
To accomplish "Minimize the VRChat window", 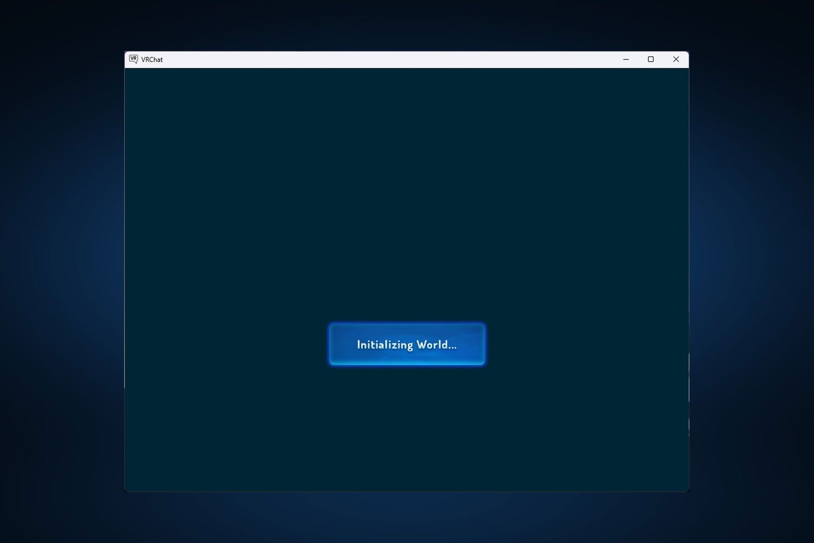I will pyautogui.click(x=626, y=59).
